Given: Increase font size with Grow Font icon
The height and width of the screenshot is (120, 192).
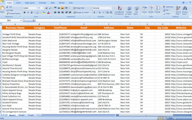Looking at the screenshot, I should 47,8.
